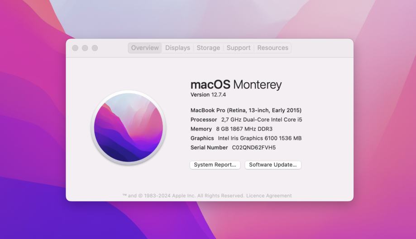The width and height of the screenshot is (416, 239).
Task: Click the 8 GB 1867 MHz DDR3 value
Action: click(x=244, y=129)
